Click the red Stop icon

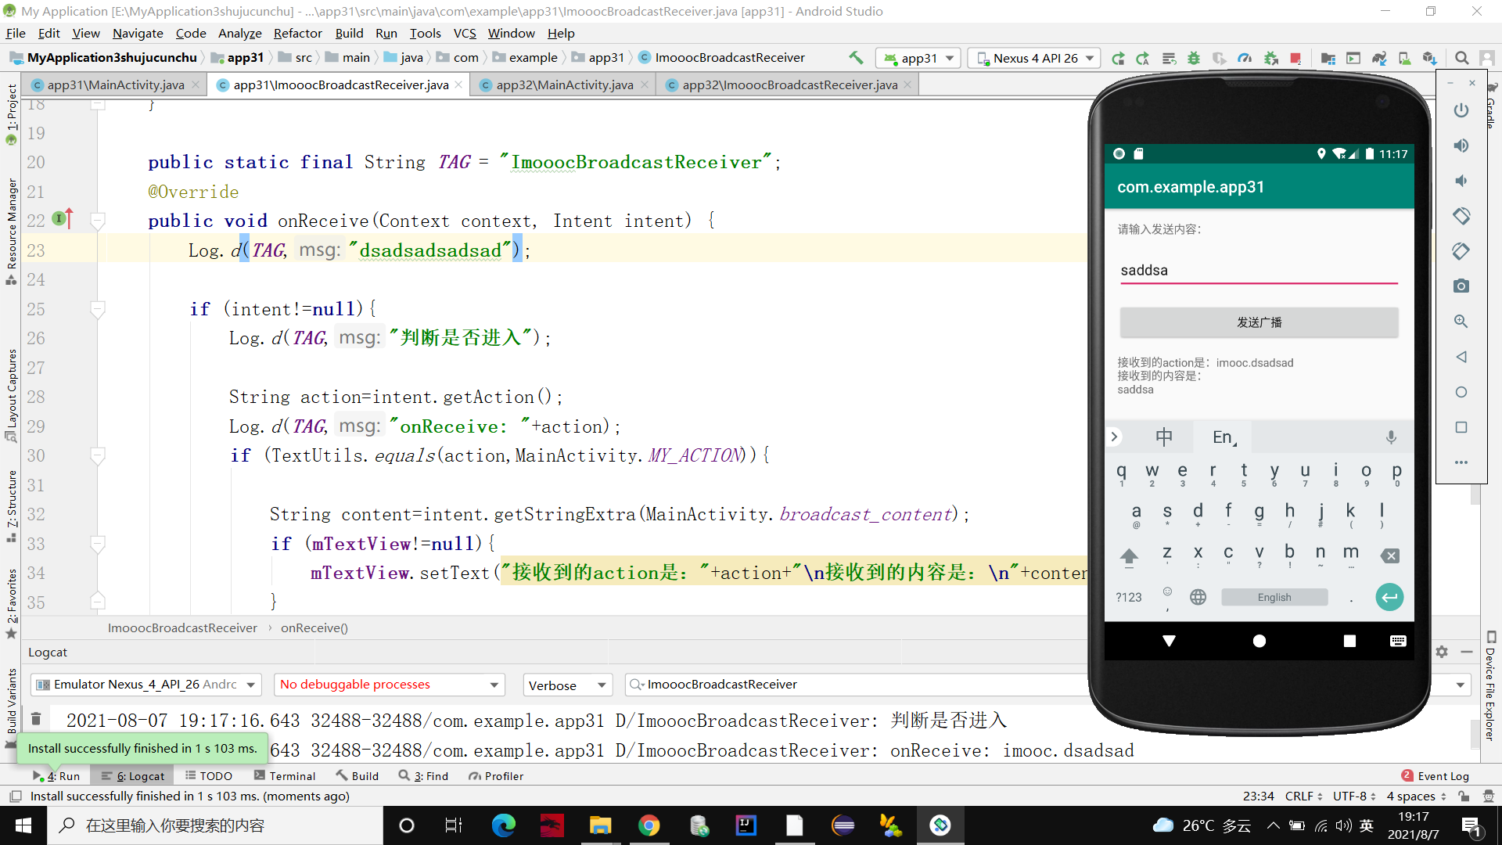pyautogui.click(x=1295, y=58)
